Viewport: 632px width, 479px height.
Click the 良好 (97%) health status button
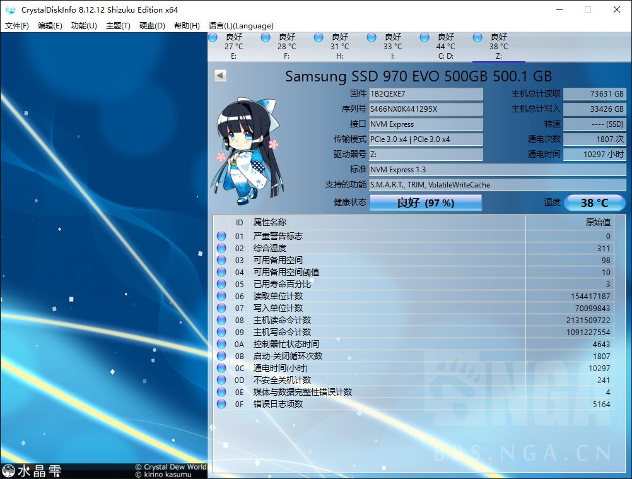[x=426, y=203]
